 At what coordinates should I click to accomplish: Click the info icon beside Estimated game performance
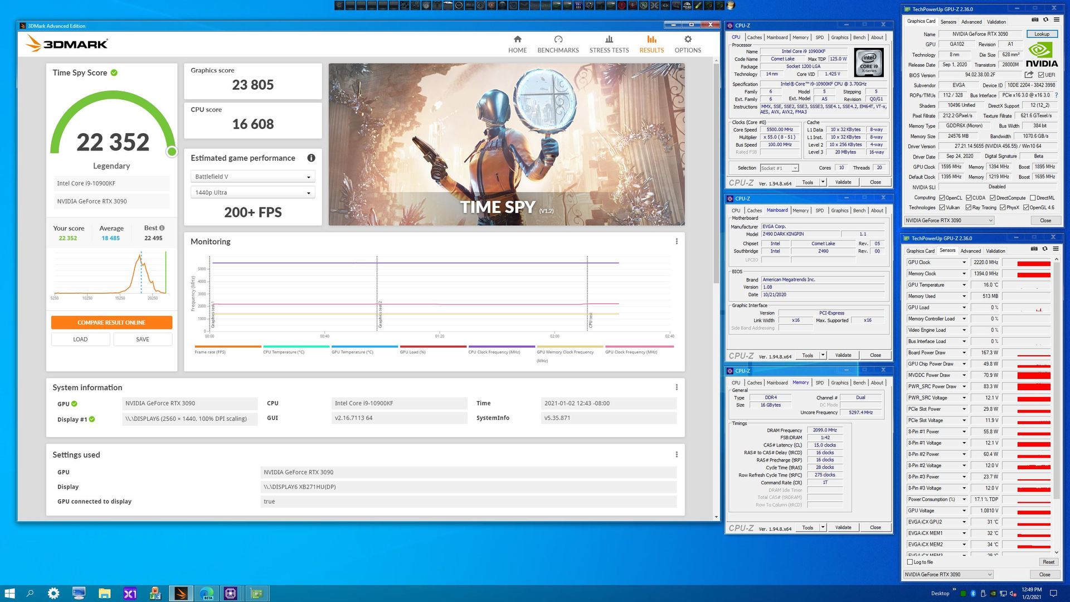tap(311, 158)
